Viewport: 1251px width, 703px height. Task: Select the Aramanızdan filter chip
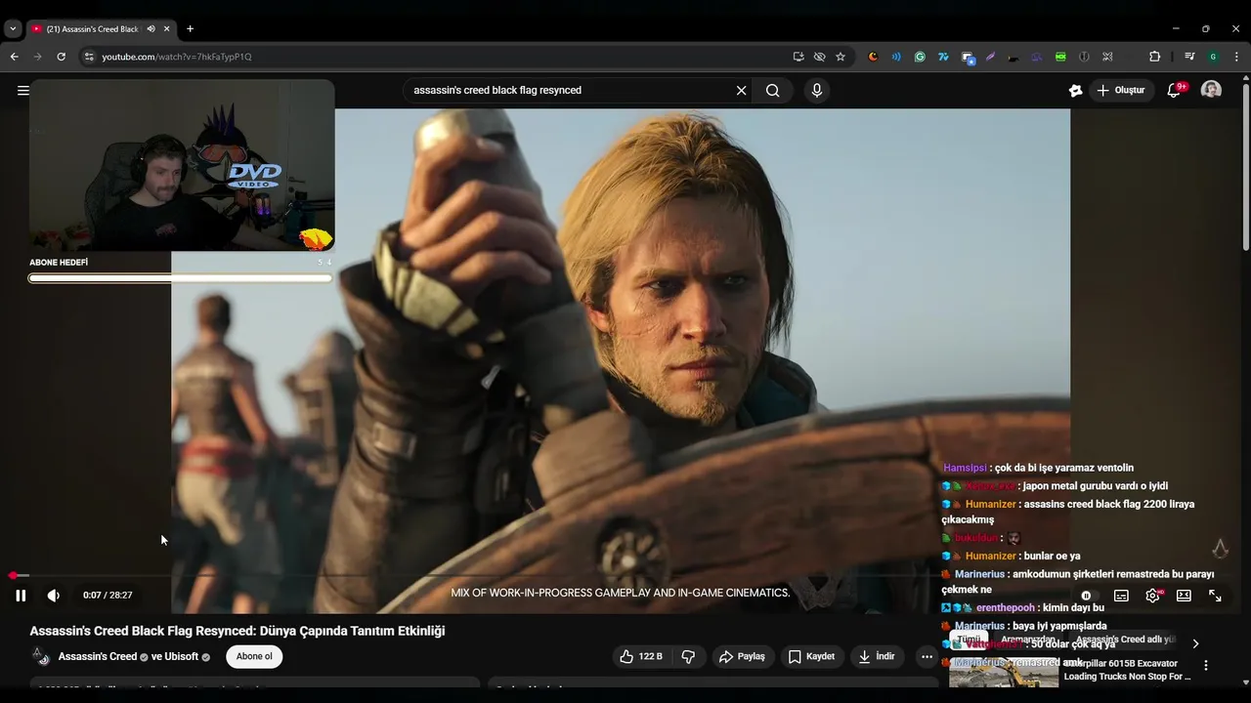[x=1028, y=641]
